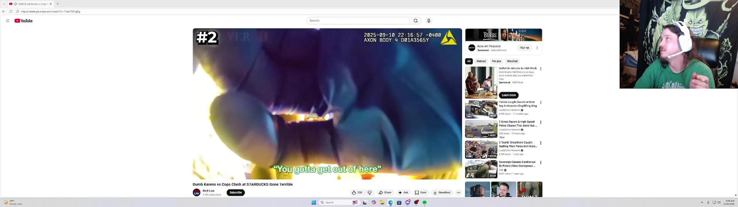The image size is (738, 207).
Task: Subscribe to Red Law channel
Action: tap(236, 193)
